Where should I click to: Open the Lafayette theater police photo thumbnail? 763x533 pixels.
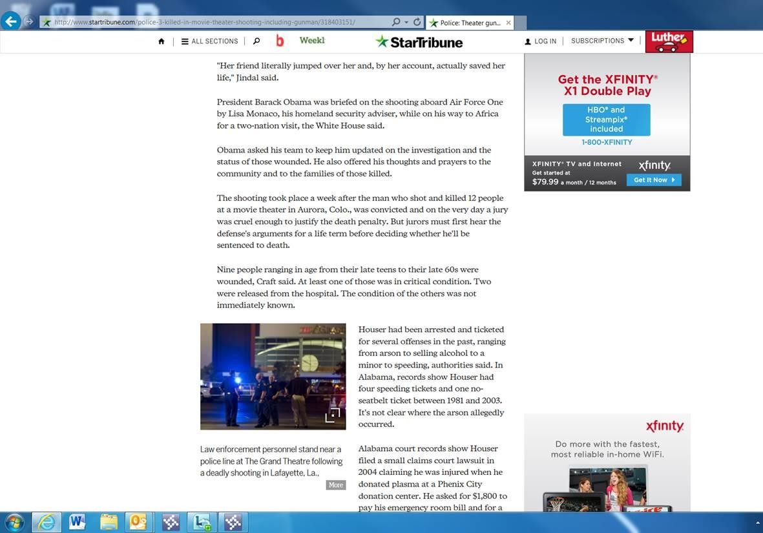tap(273, 376)
